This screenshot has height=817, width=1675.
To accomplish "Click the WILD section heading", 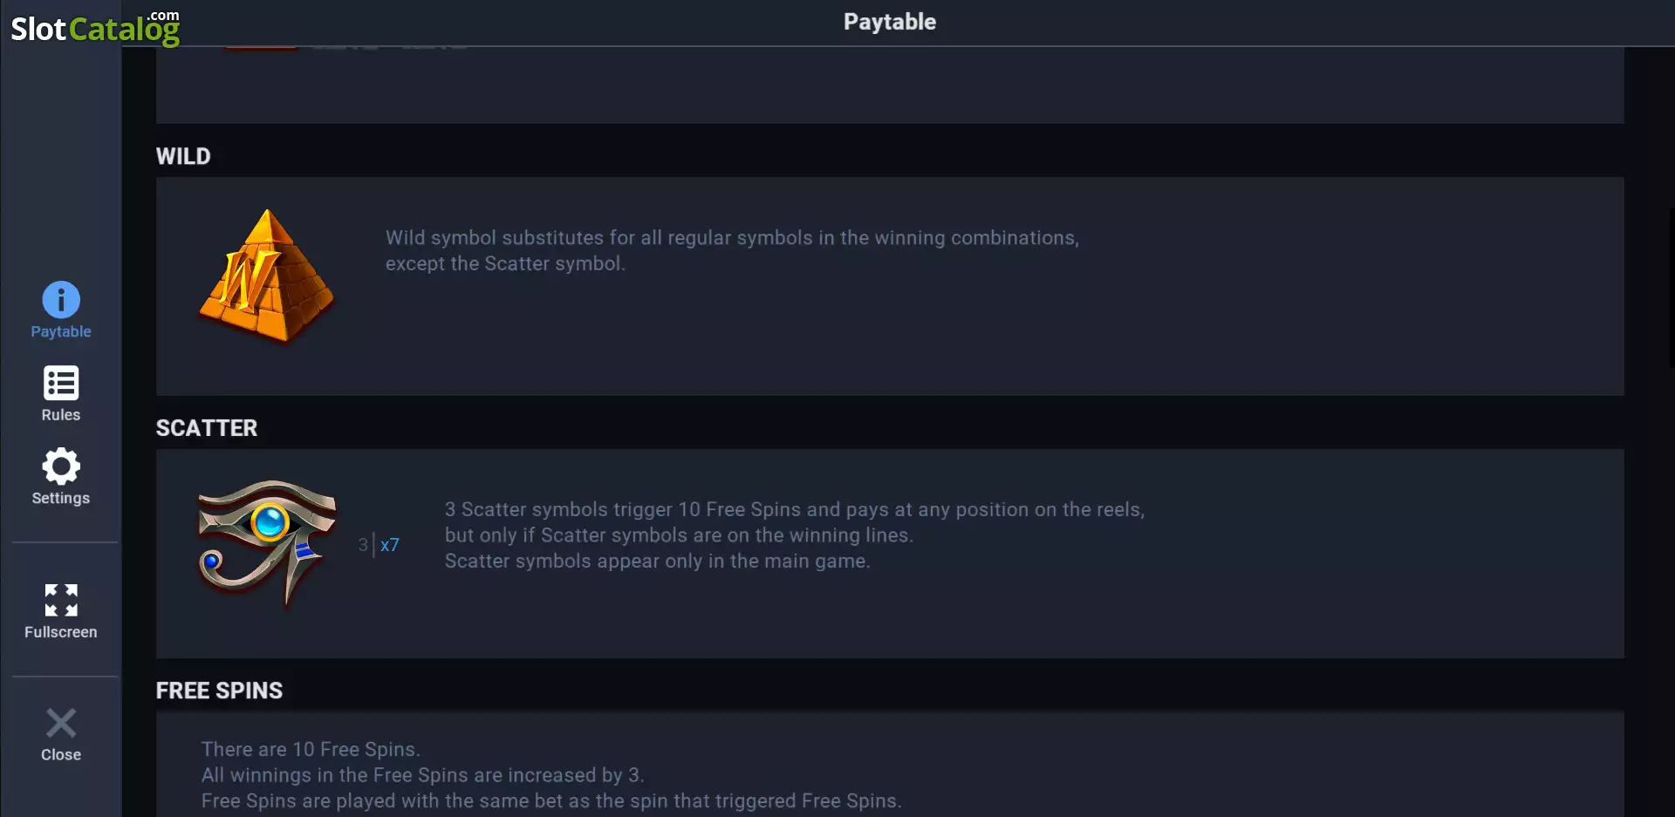I will tap(183, 156).
